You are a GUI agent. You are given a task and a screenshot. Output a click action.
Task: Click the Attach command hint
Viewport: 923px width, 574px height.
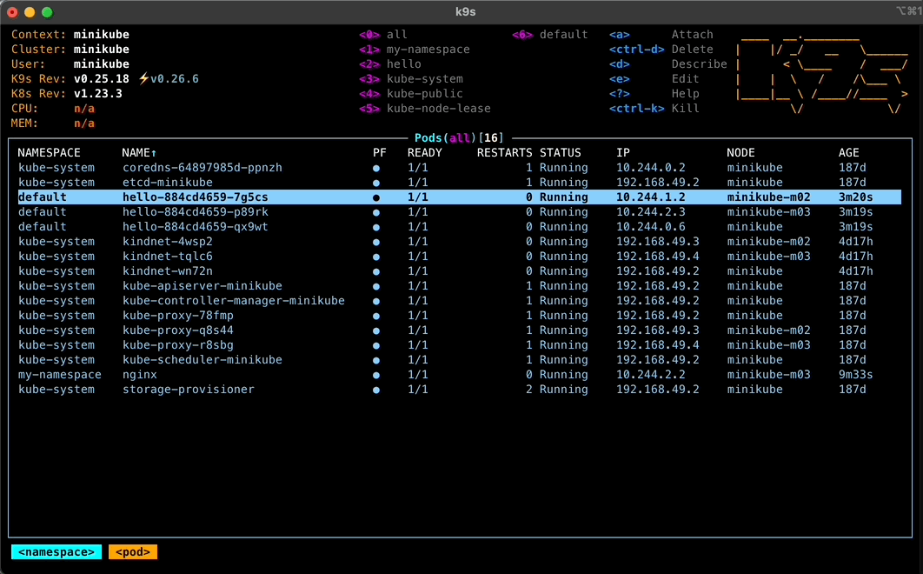[x=661, y=35]
